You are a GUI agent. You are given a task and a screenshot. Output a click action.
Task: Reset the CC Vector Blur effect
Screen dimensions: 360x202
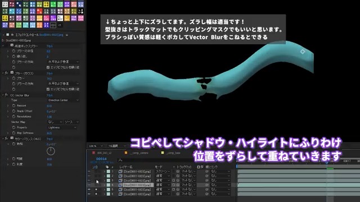[x=49, y=95]
